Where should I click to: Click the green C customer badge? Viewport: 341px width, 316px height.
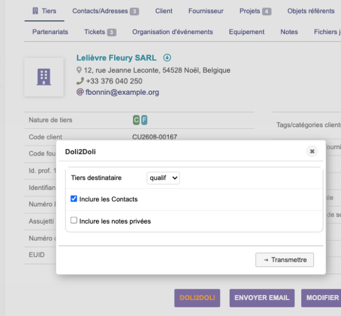click(x=136, y=120)
